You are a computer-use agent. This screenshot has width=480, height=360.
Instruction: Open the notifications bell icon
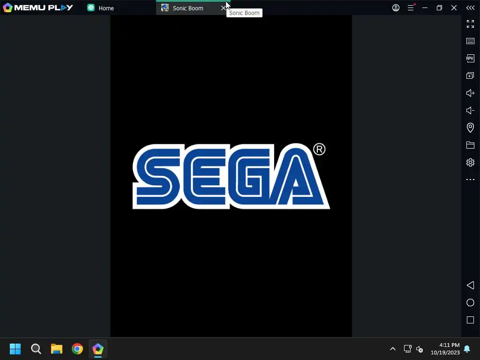(467, 349)
